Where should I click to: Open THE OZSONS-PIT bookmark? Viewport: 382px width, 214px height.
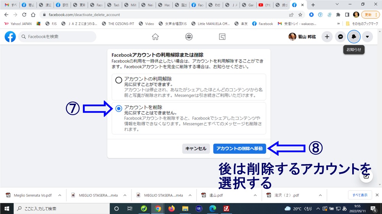click(x=118, y=24)
